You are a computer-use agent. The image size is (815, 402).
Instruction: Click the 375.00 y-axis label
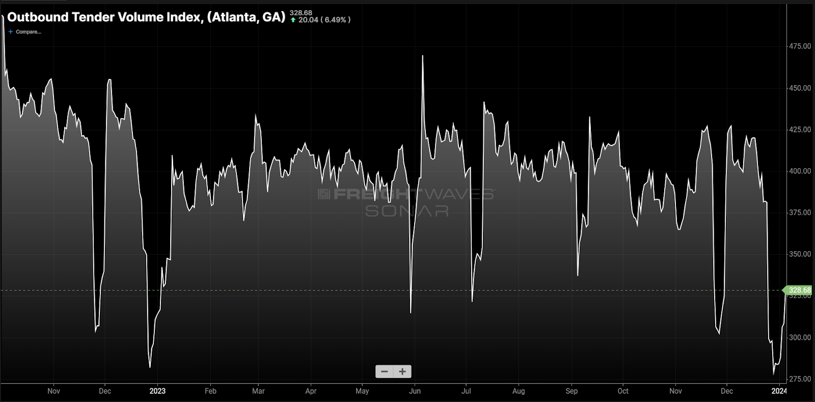point(800,212)
